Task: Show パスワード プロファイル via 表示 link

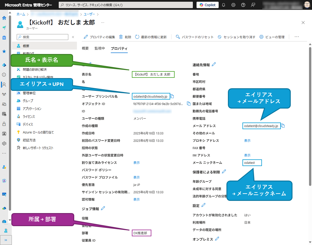Action: [x=136, y=177]
